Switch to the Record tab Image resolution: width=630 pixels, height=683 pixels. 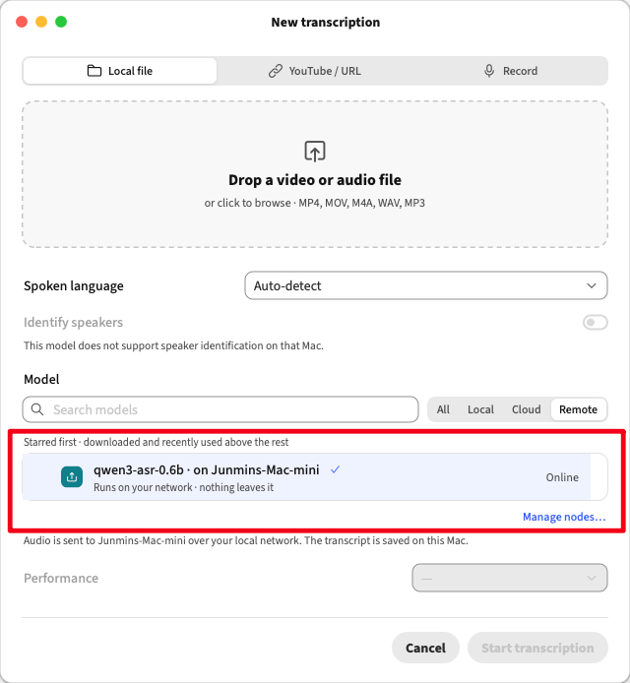click(x=510, y=71)
